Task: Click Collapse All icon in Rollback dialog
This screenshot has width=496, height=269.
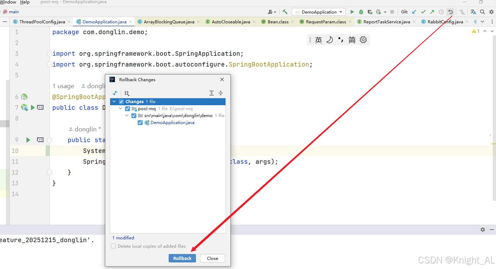Action: pyautogui.click(x=221, y=93)
